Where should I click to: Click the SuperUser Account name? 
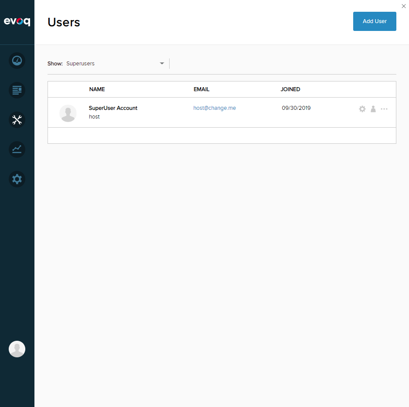pos(113,108)
